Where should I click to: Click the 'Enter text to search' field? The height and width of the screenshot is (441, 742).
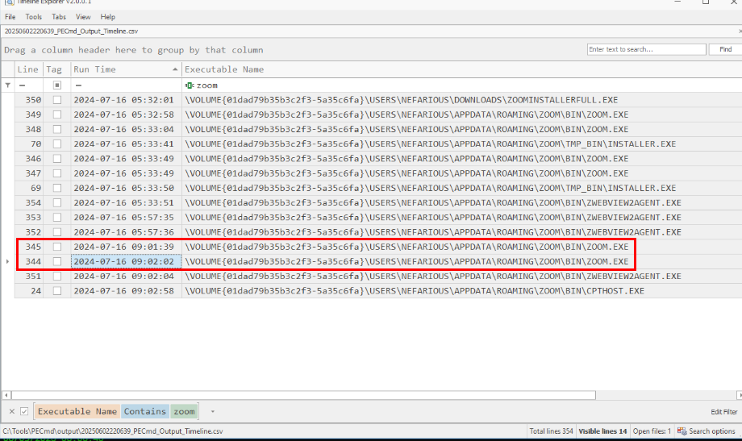[x=645, y=49]
